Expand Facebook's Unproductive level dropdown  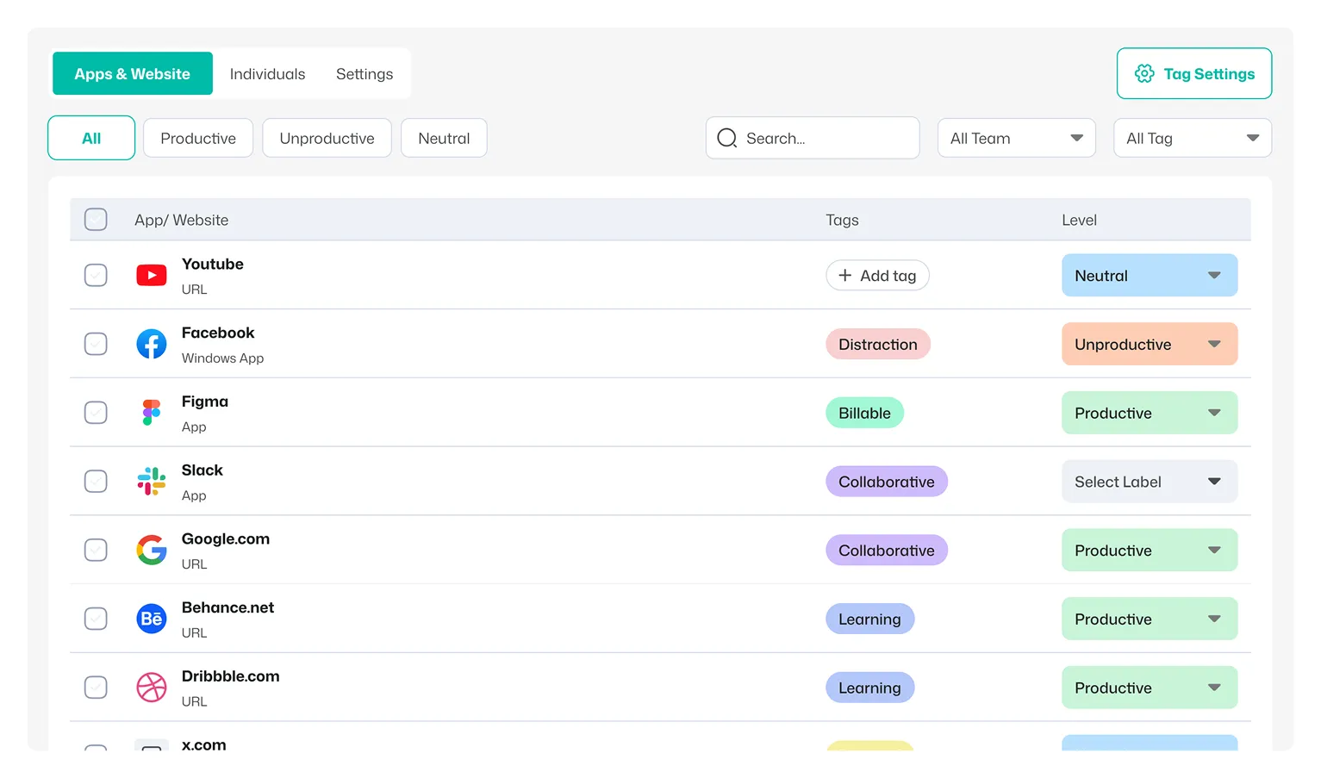(x=1150, y=344)
